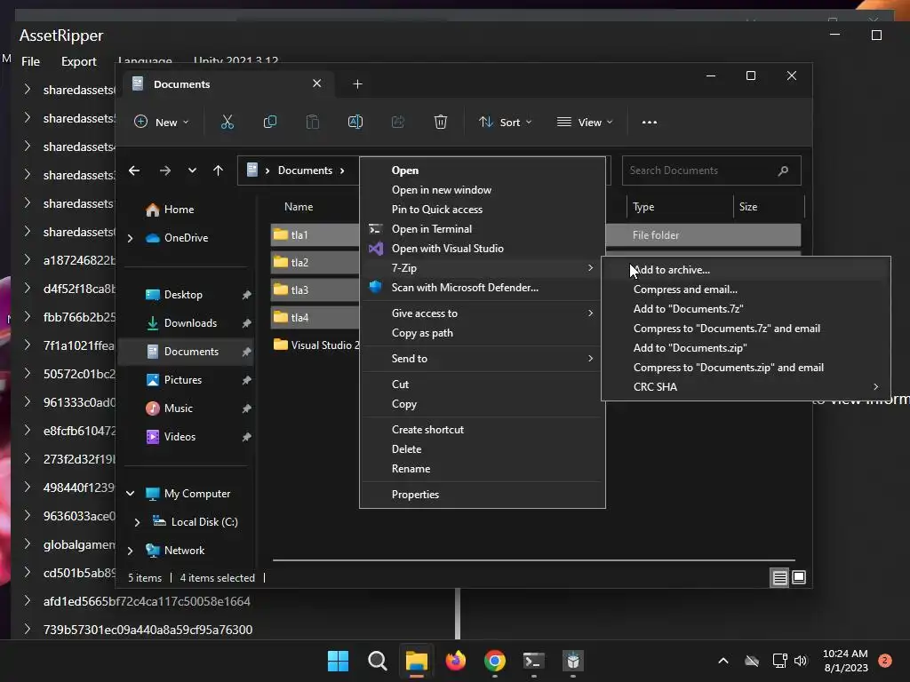Open recent locations dropdown chevron

pyautogui.click(x=192, y=170)
